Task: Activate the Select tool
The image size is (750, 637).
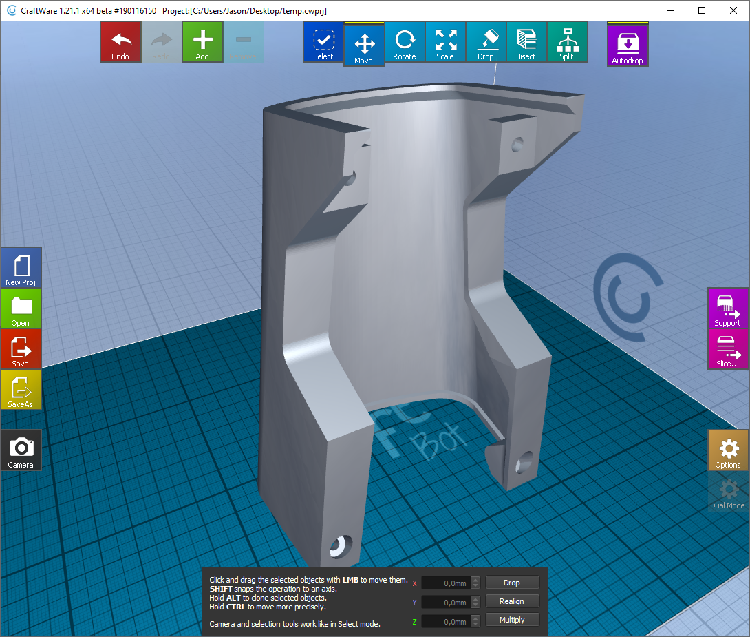Action: [323, 42]
